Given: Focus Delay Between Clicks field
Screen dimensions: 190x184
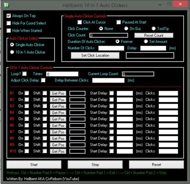Looking at the screenshot, I should point(108,81).
